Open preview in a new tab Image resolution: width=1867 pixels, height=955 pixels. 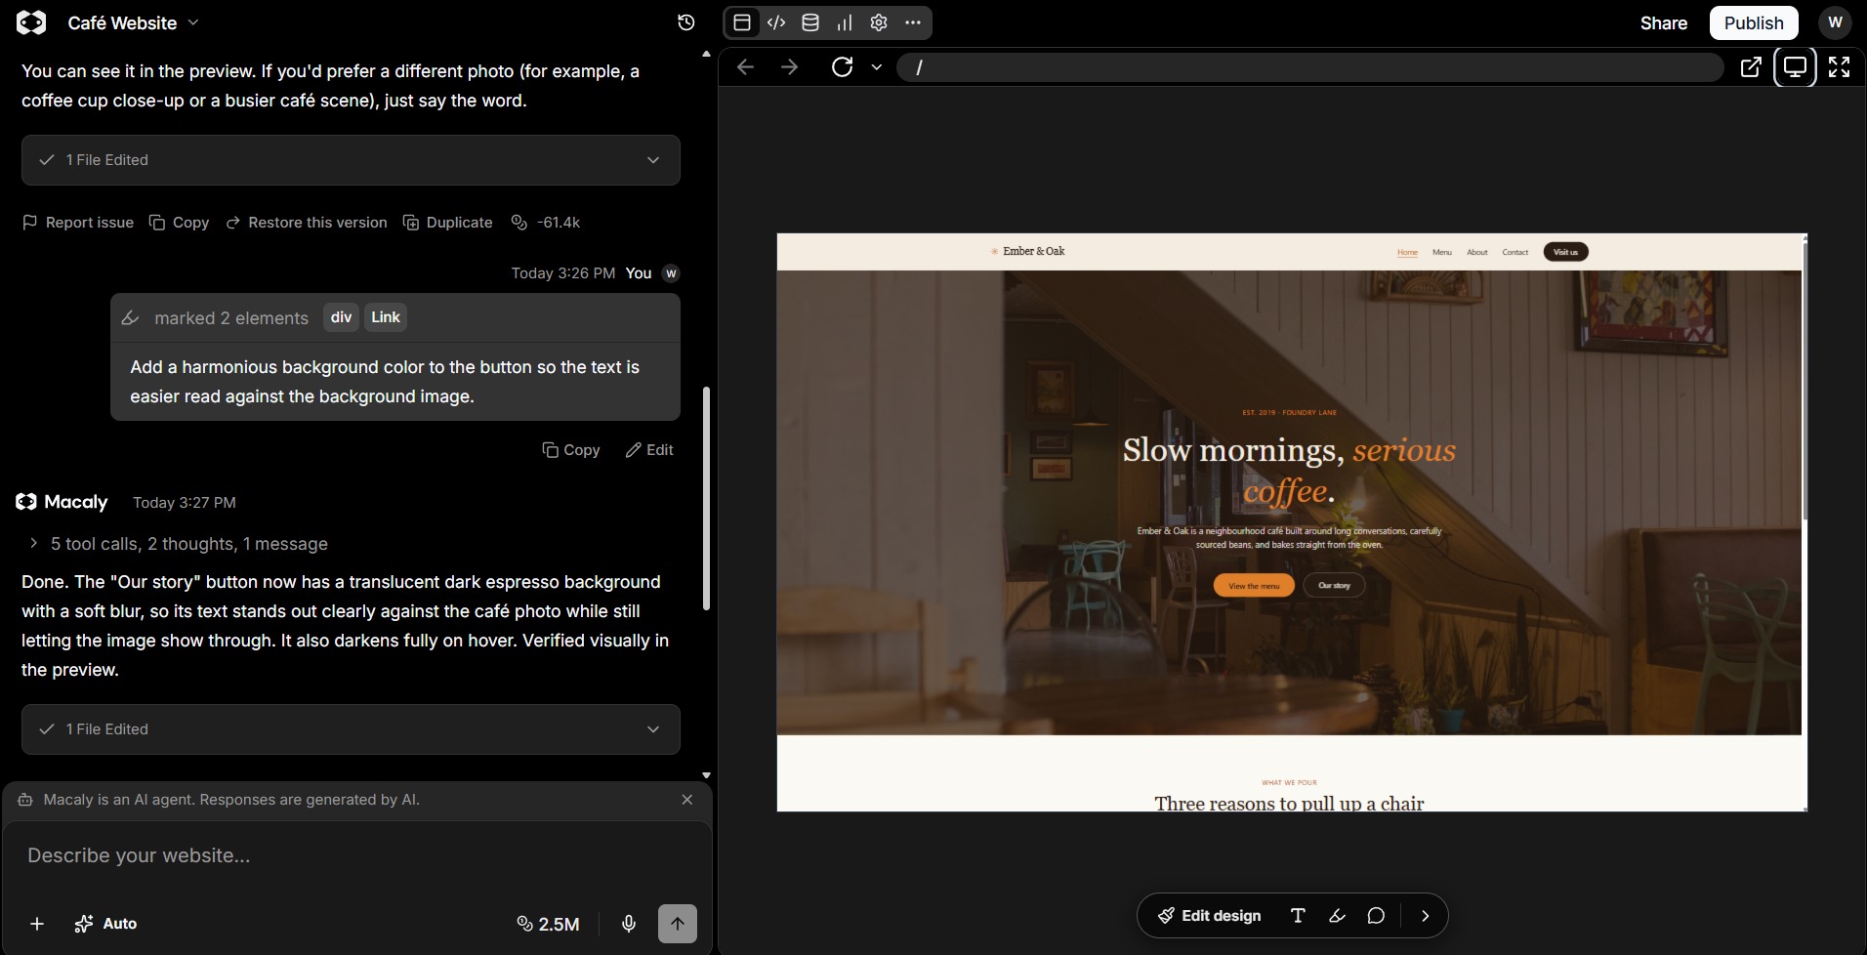point(1751,66)
